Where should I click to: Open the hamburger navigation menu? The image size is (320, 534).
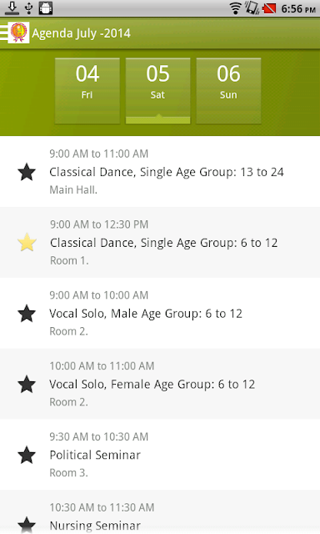click(3, 33)
